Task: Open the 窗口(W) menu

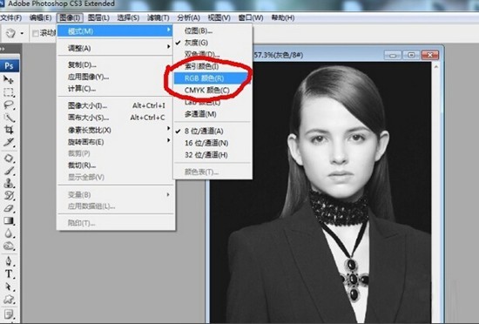Action: pyautogui.click(x=251, y=17)
